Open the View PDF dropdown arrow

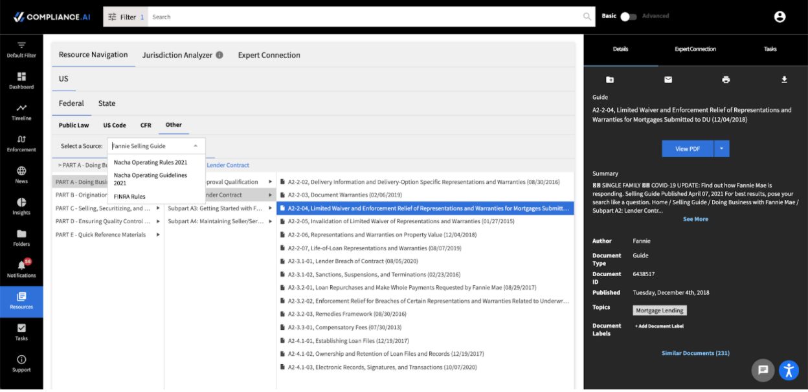coord(722,149)
